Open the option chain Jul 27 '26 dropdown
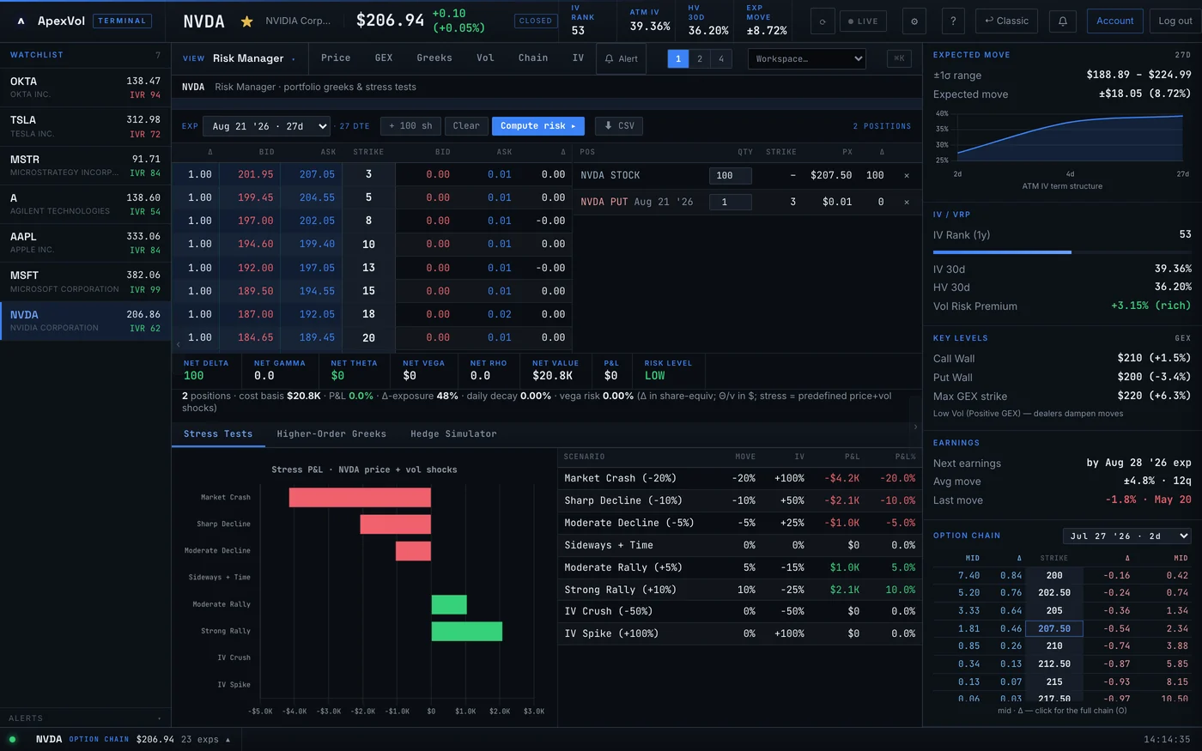The width and height of the screenshot is (1202, 751). [x=1126, y=536]
